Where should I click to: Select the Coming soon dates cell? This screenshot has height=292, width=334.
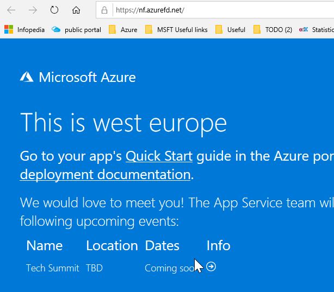170,268
